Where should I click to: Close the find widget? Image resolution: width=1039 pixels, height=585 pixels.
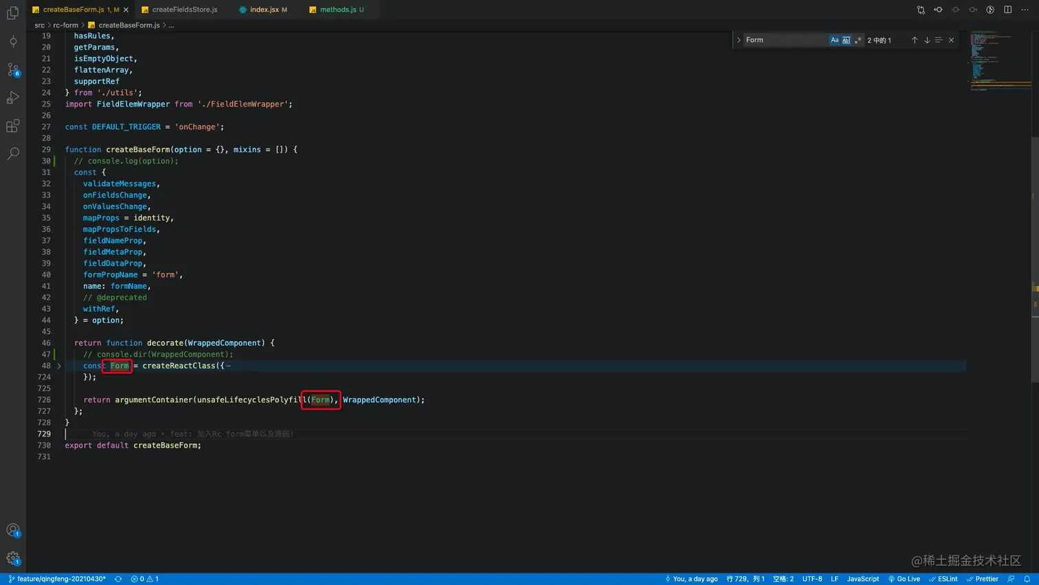(951, 40)
